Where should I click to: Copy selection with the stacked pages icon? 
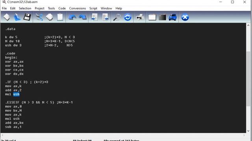[49, 17]
